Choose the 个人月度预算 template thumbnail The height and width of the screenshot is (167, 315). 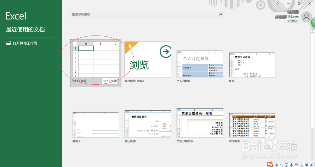click(200, 64)
